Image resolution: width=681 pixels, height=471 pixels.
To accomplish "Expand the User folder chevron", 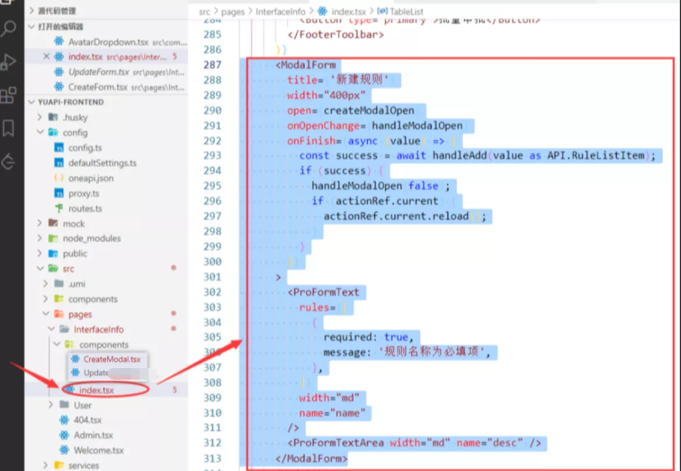I will click(51, 405).
